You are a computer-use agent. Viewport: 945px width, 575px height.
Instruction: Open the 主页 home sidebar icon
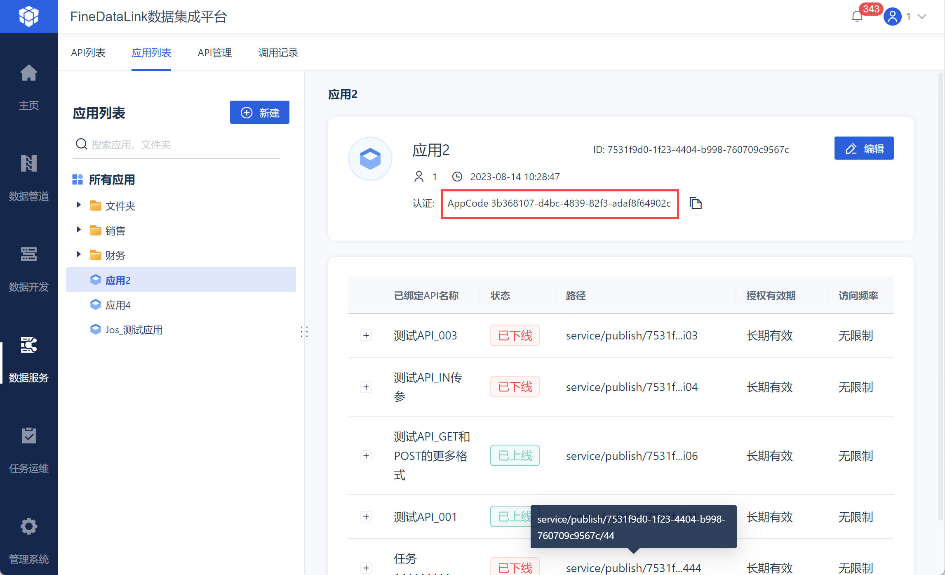tap(28, 73)
